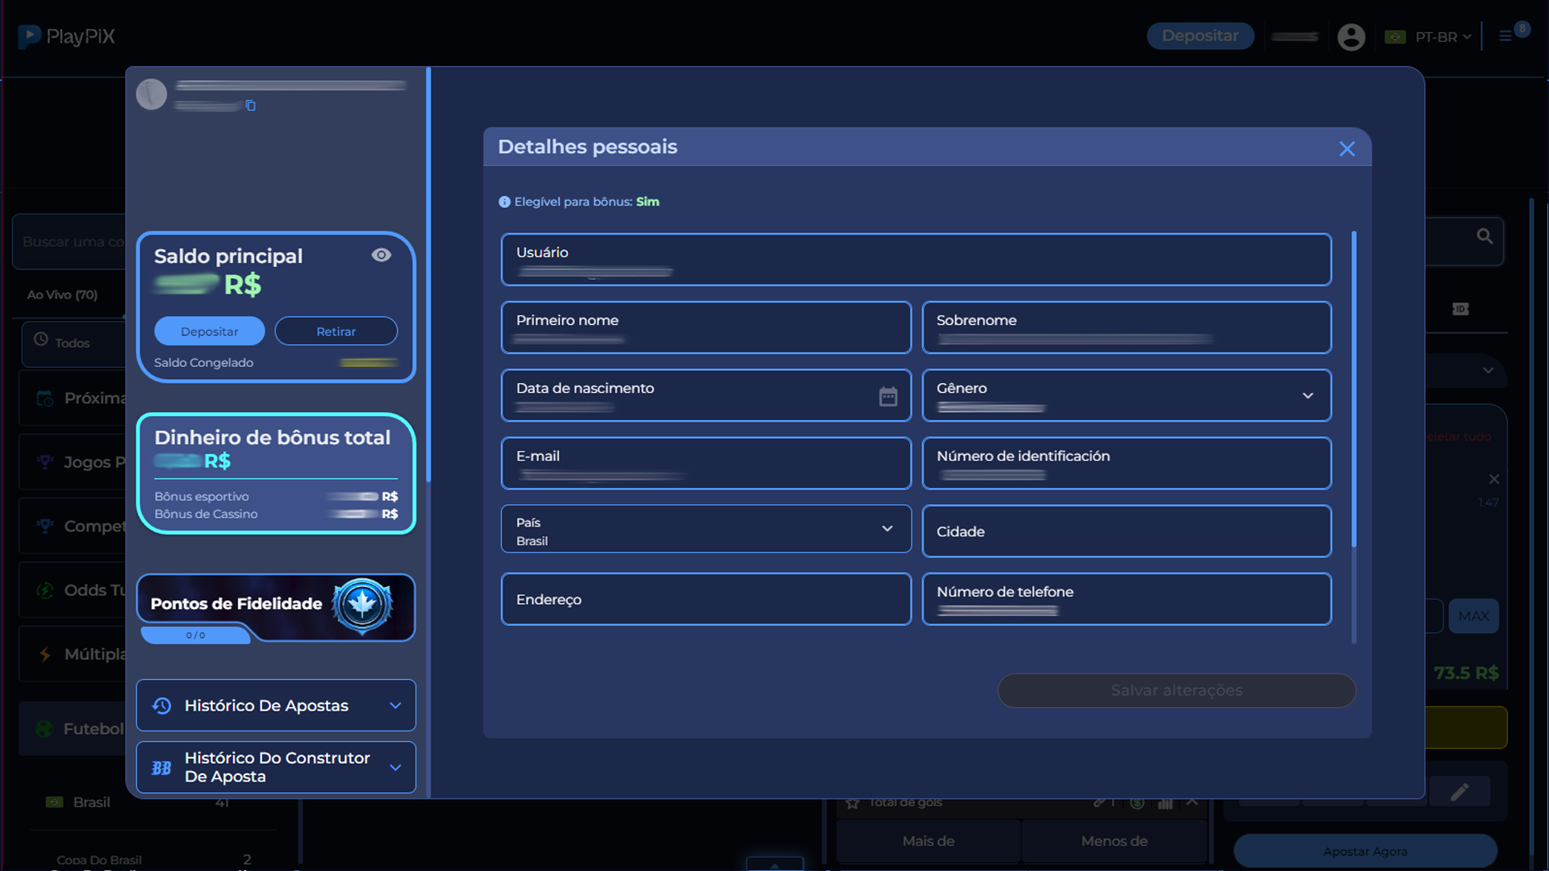Click the eligibility info icon

(504, 202)
